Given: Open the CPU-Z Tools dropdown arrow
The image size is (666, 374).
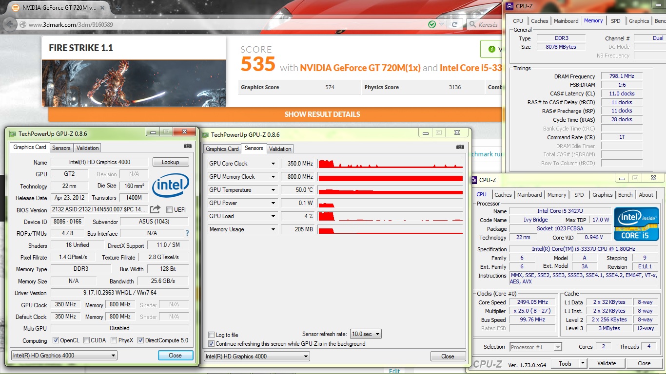Looking at the screenshot, I should click(583, 363).
